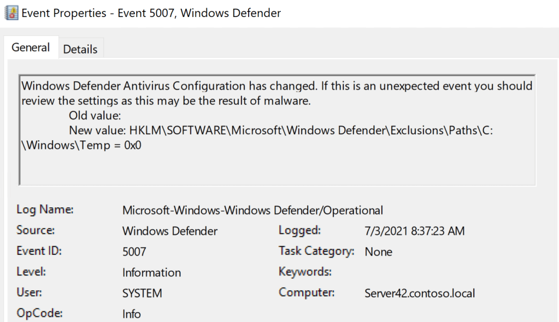Click the Level value Information
Image resolution: width=559 pixels, height=322 pixels.
(x=151, y=273)
